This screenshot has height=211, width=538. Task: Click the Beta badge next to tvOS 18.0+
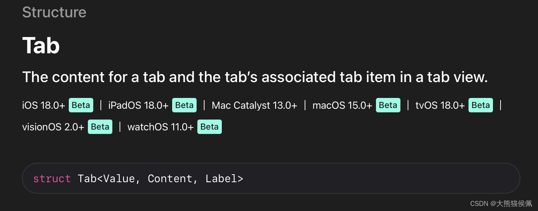(x=481, y=105)
